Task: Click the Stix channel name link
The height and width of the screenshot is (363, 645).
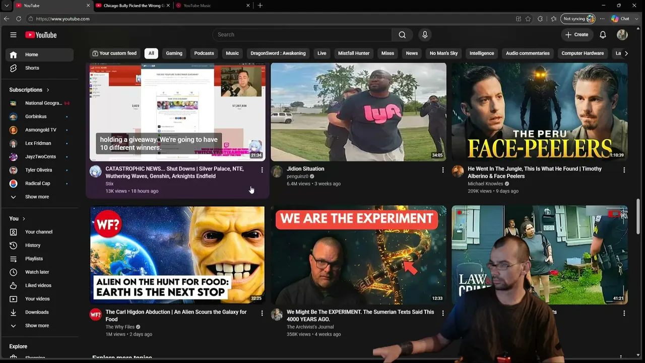Action: point(109,184)
